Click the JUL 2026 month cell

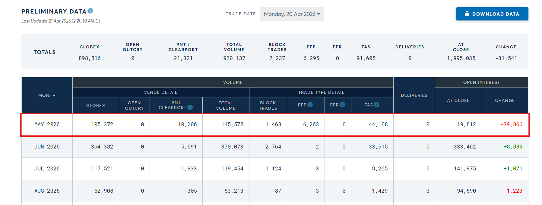point(47,169)
